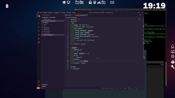Screen dimensions: 175x98
Task: Split the editor to the right
Action: 140,15
